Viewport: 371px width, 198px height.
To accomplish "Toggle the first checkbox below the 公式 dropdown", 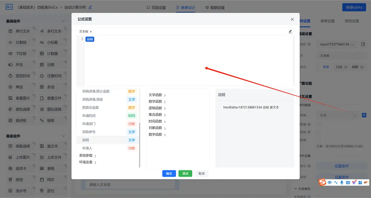I will coord(319,124).
